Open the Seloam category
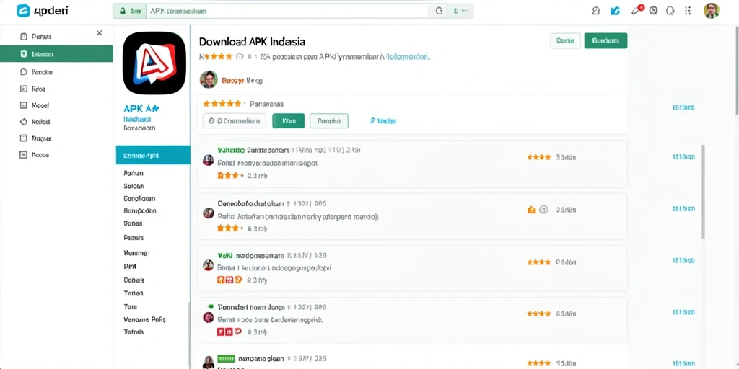Viewport: 739px width, 369px height. tap(134, 186)
